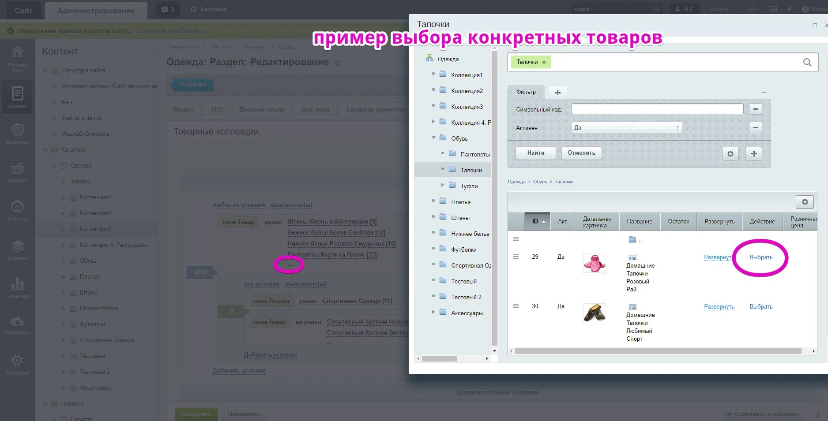Select Маркетинг in the left sidebar
Image resolution: width=828 pixels, height=421 pixels.
(x=18, y=132)
